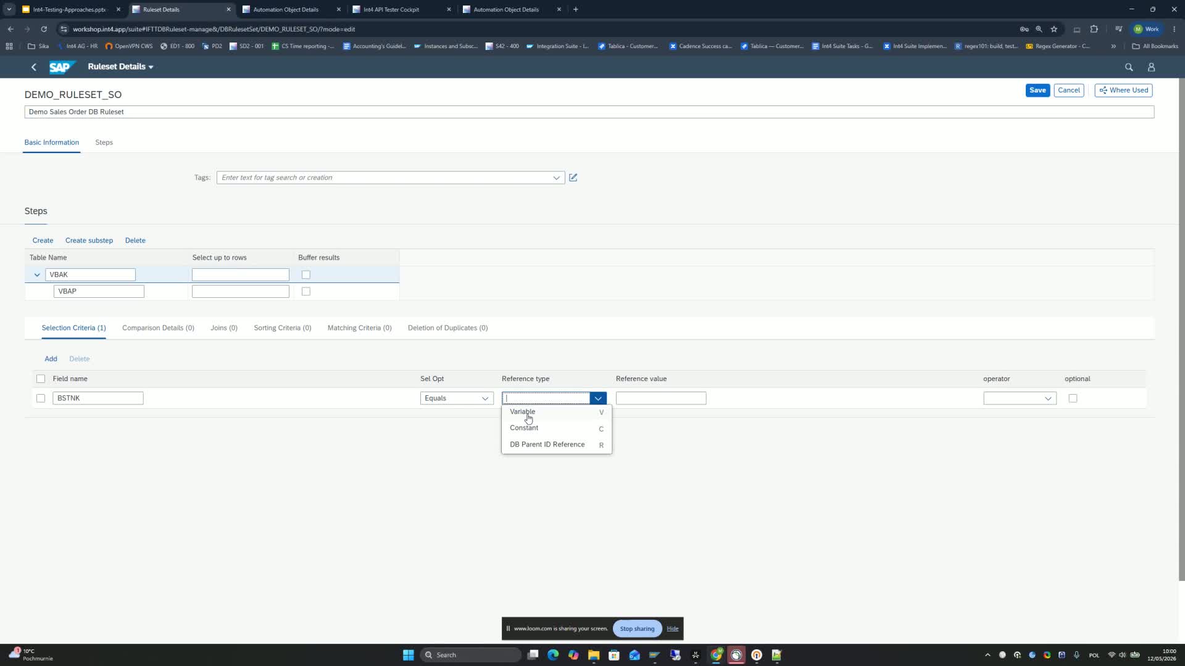Open the Chrome three-dot menu
This screenshot has width=1185, height=666.
[x=1175, y=29]
